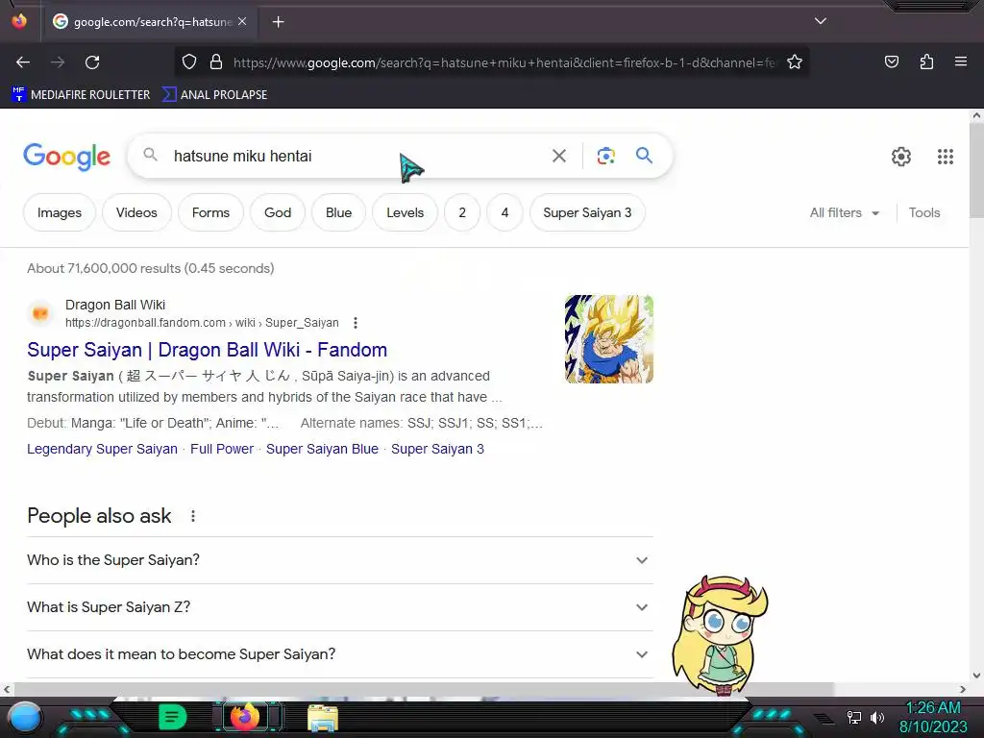The width and height of the screenshot is (984, 738).
Task: Expand 'What does it mean to become Super Saiyan?'
Action: click(339, 653)
